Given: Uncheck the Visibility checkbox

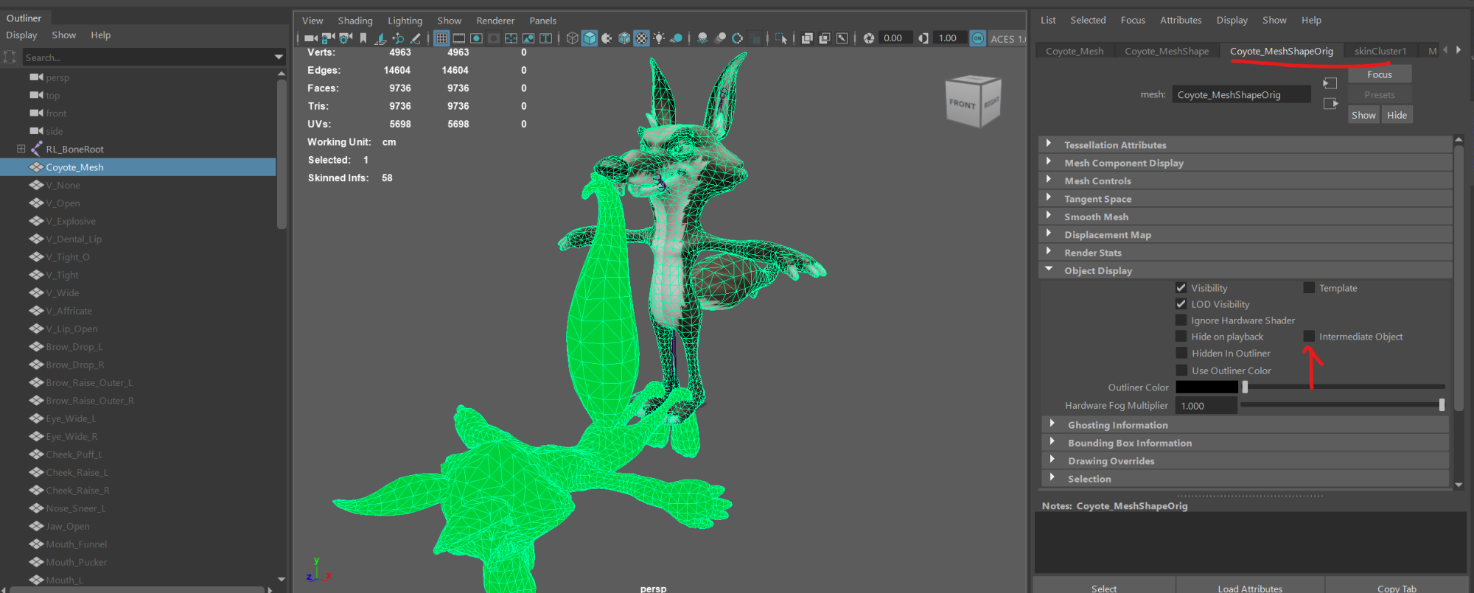Looking at the screenshot, I should [1181, 288].
